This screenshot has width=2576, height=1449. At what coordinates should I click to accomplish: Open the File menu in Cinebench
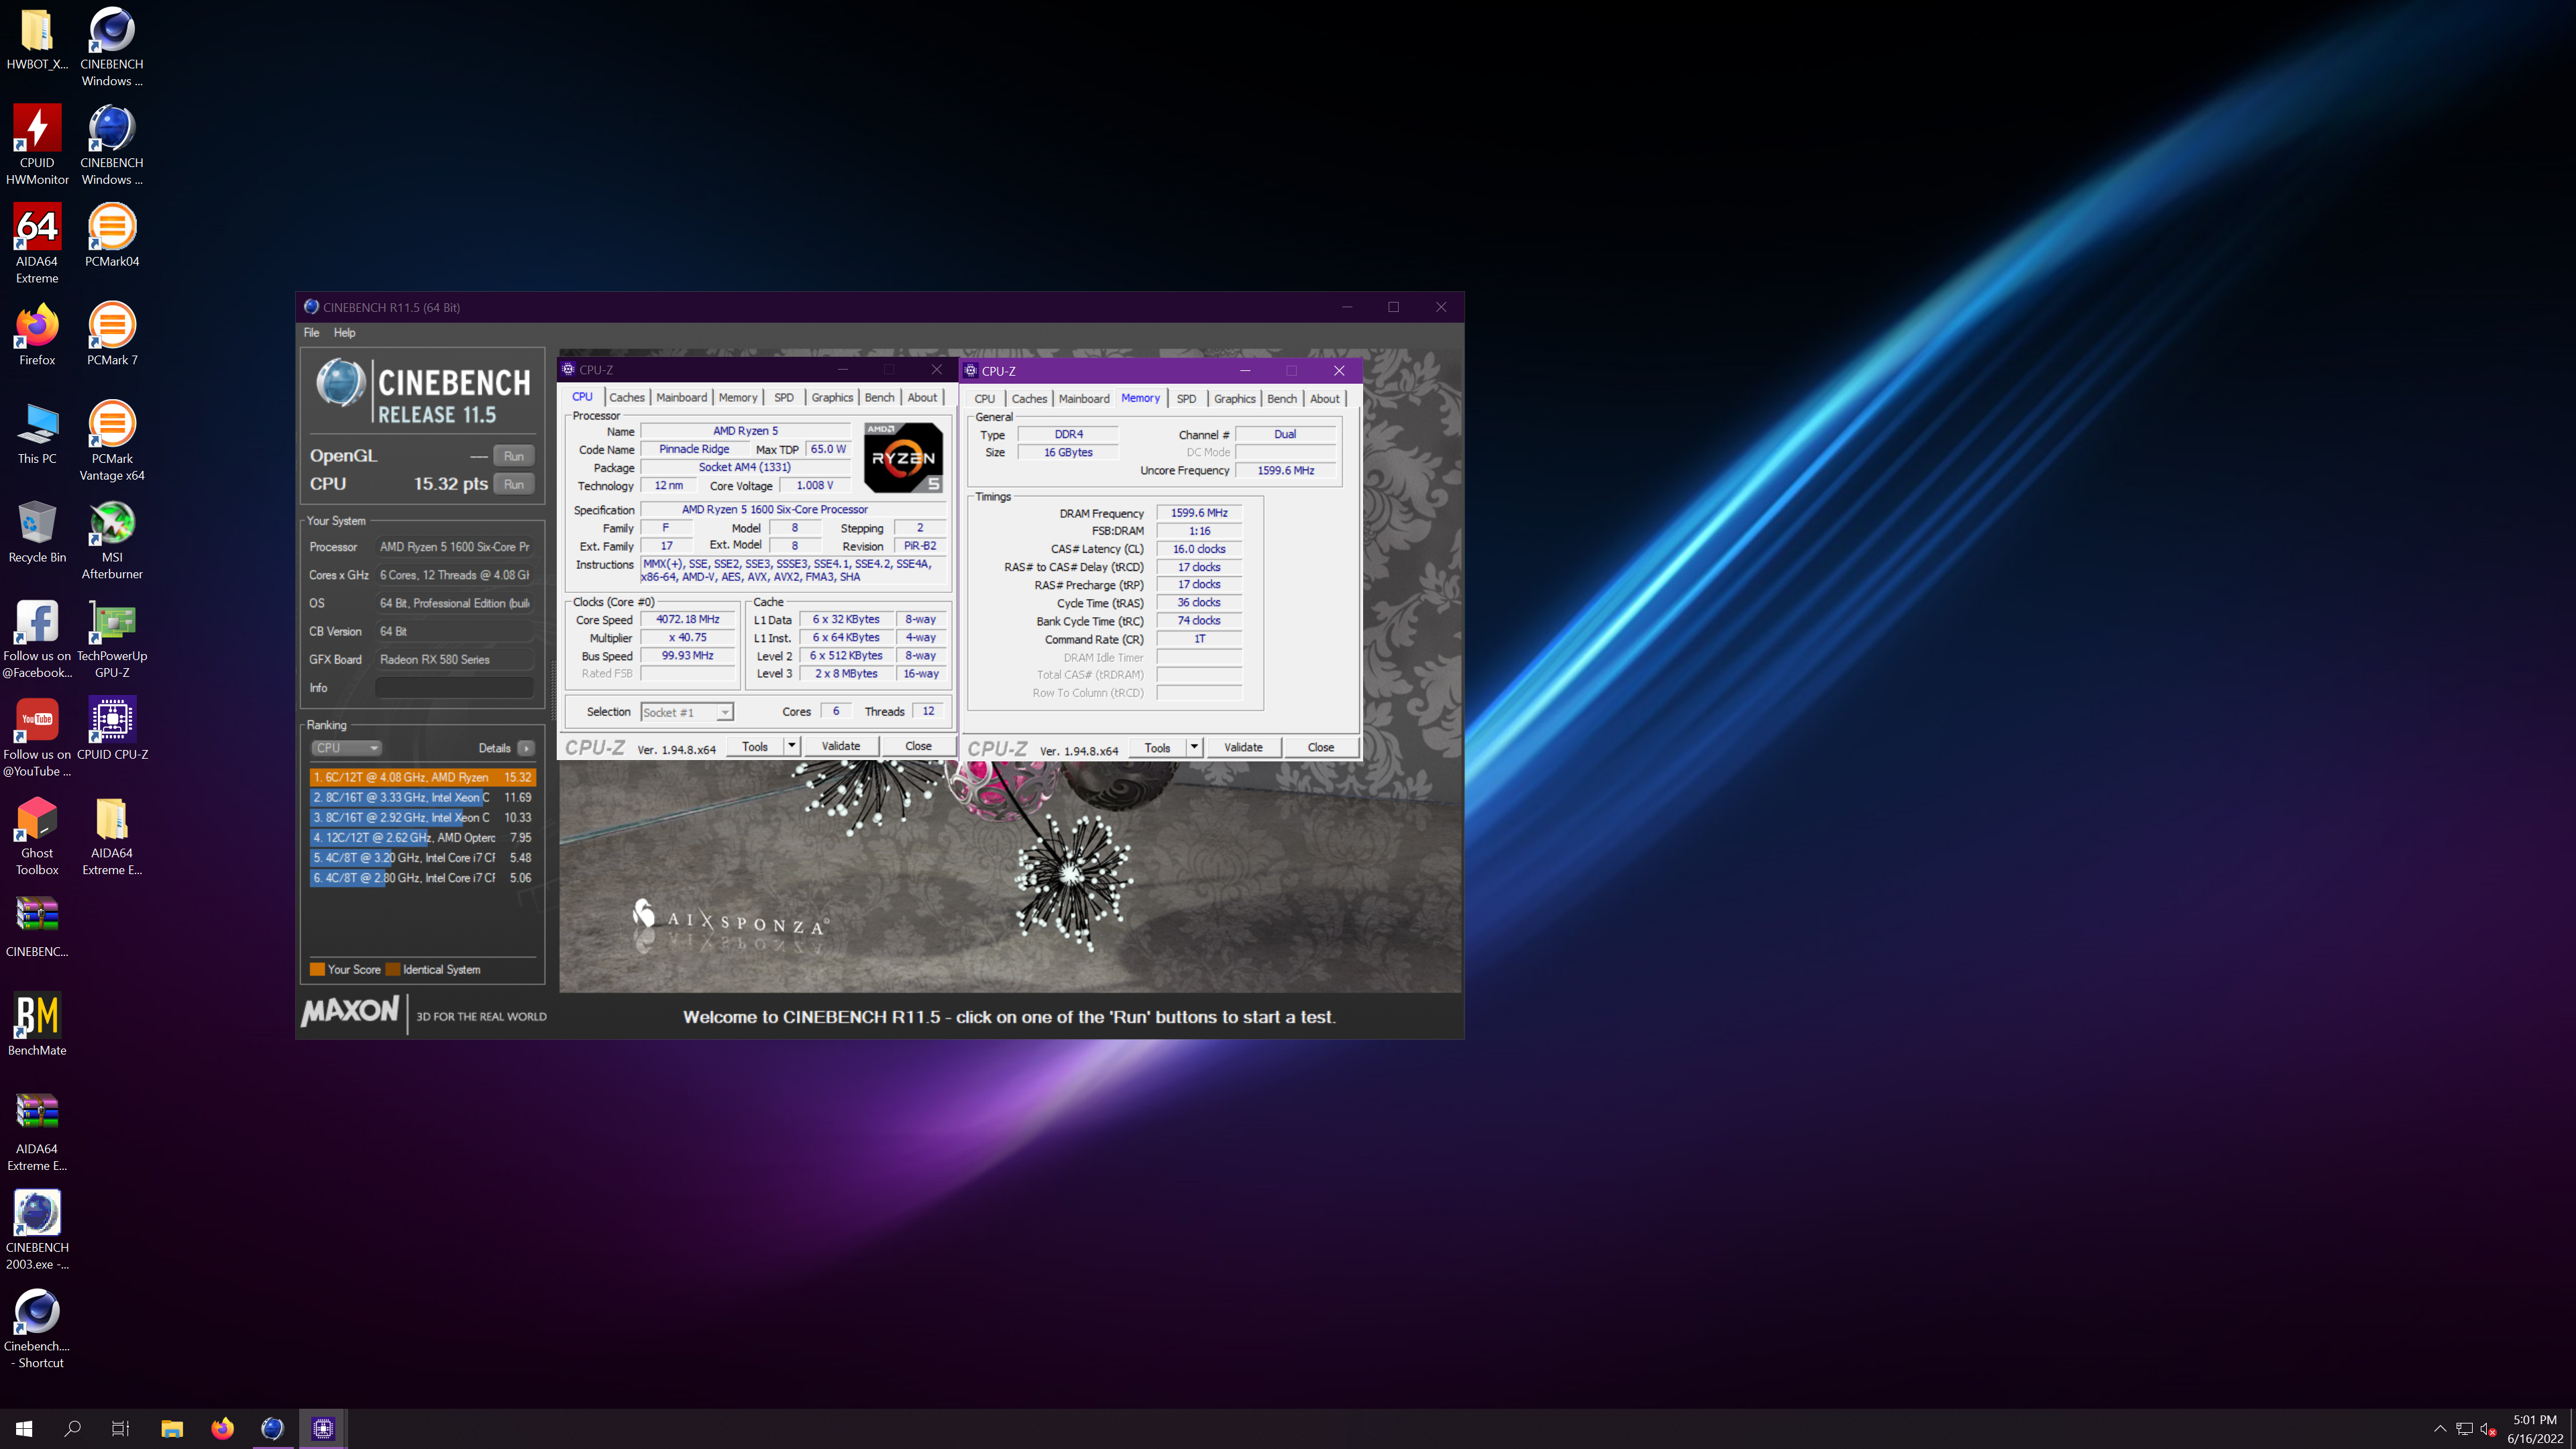coord(311,333)
